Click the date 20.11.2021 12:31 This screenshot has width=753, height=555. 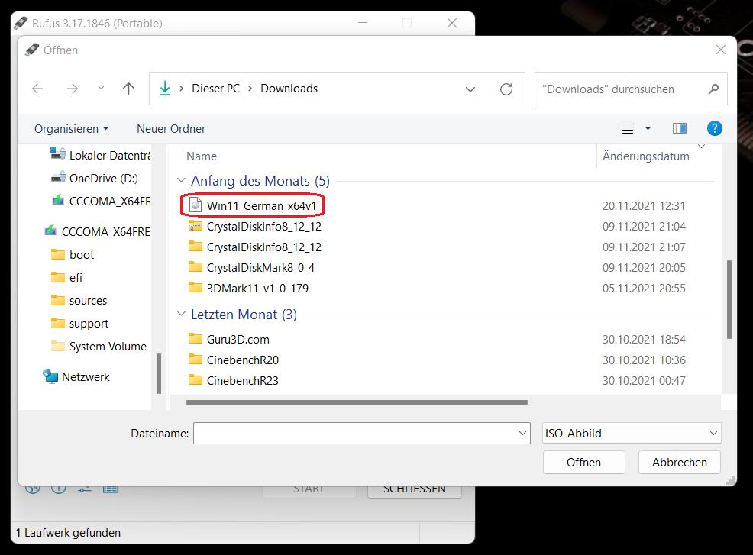644,205
